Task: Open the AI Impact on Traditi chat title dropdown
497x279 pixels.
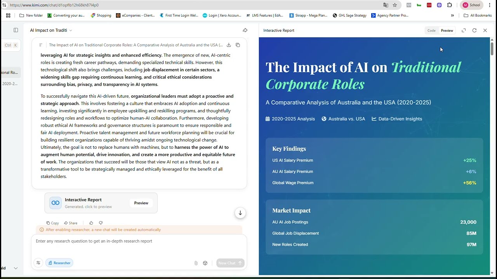Action: point(51,30)
